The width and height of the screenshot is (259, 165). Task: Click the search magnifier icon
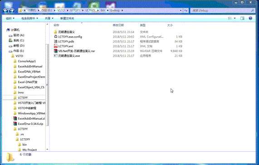(253, 10)
